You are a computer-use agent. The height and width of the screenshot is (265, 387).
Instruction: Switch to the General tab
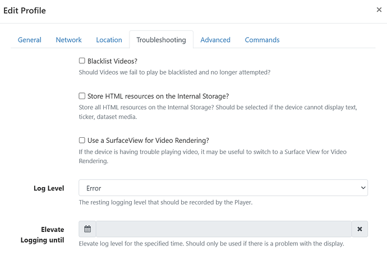[30, 40]
